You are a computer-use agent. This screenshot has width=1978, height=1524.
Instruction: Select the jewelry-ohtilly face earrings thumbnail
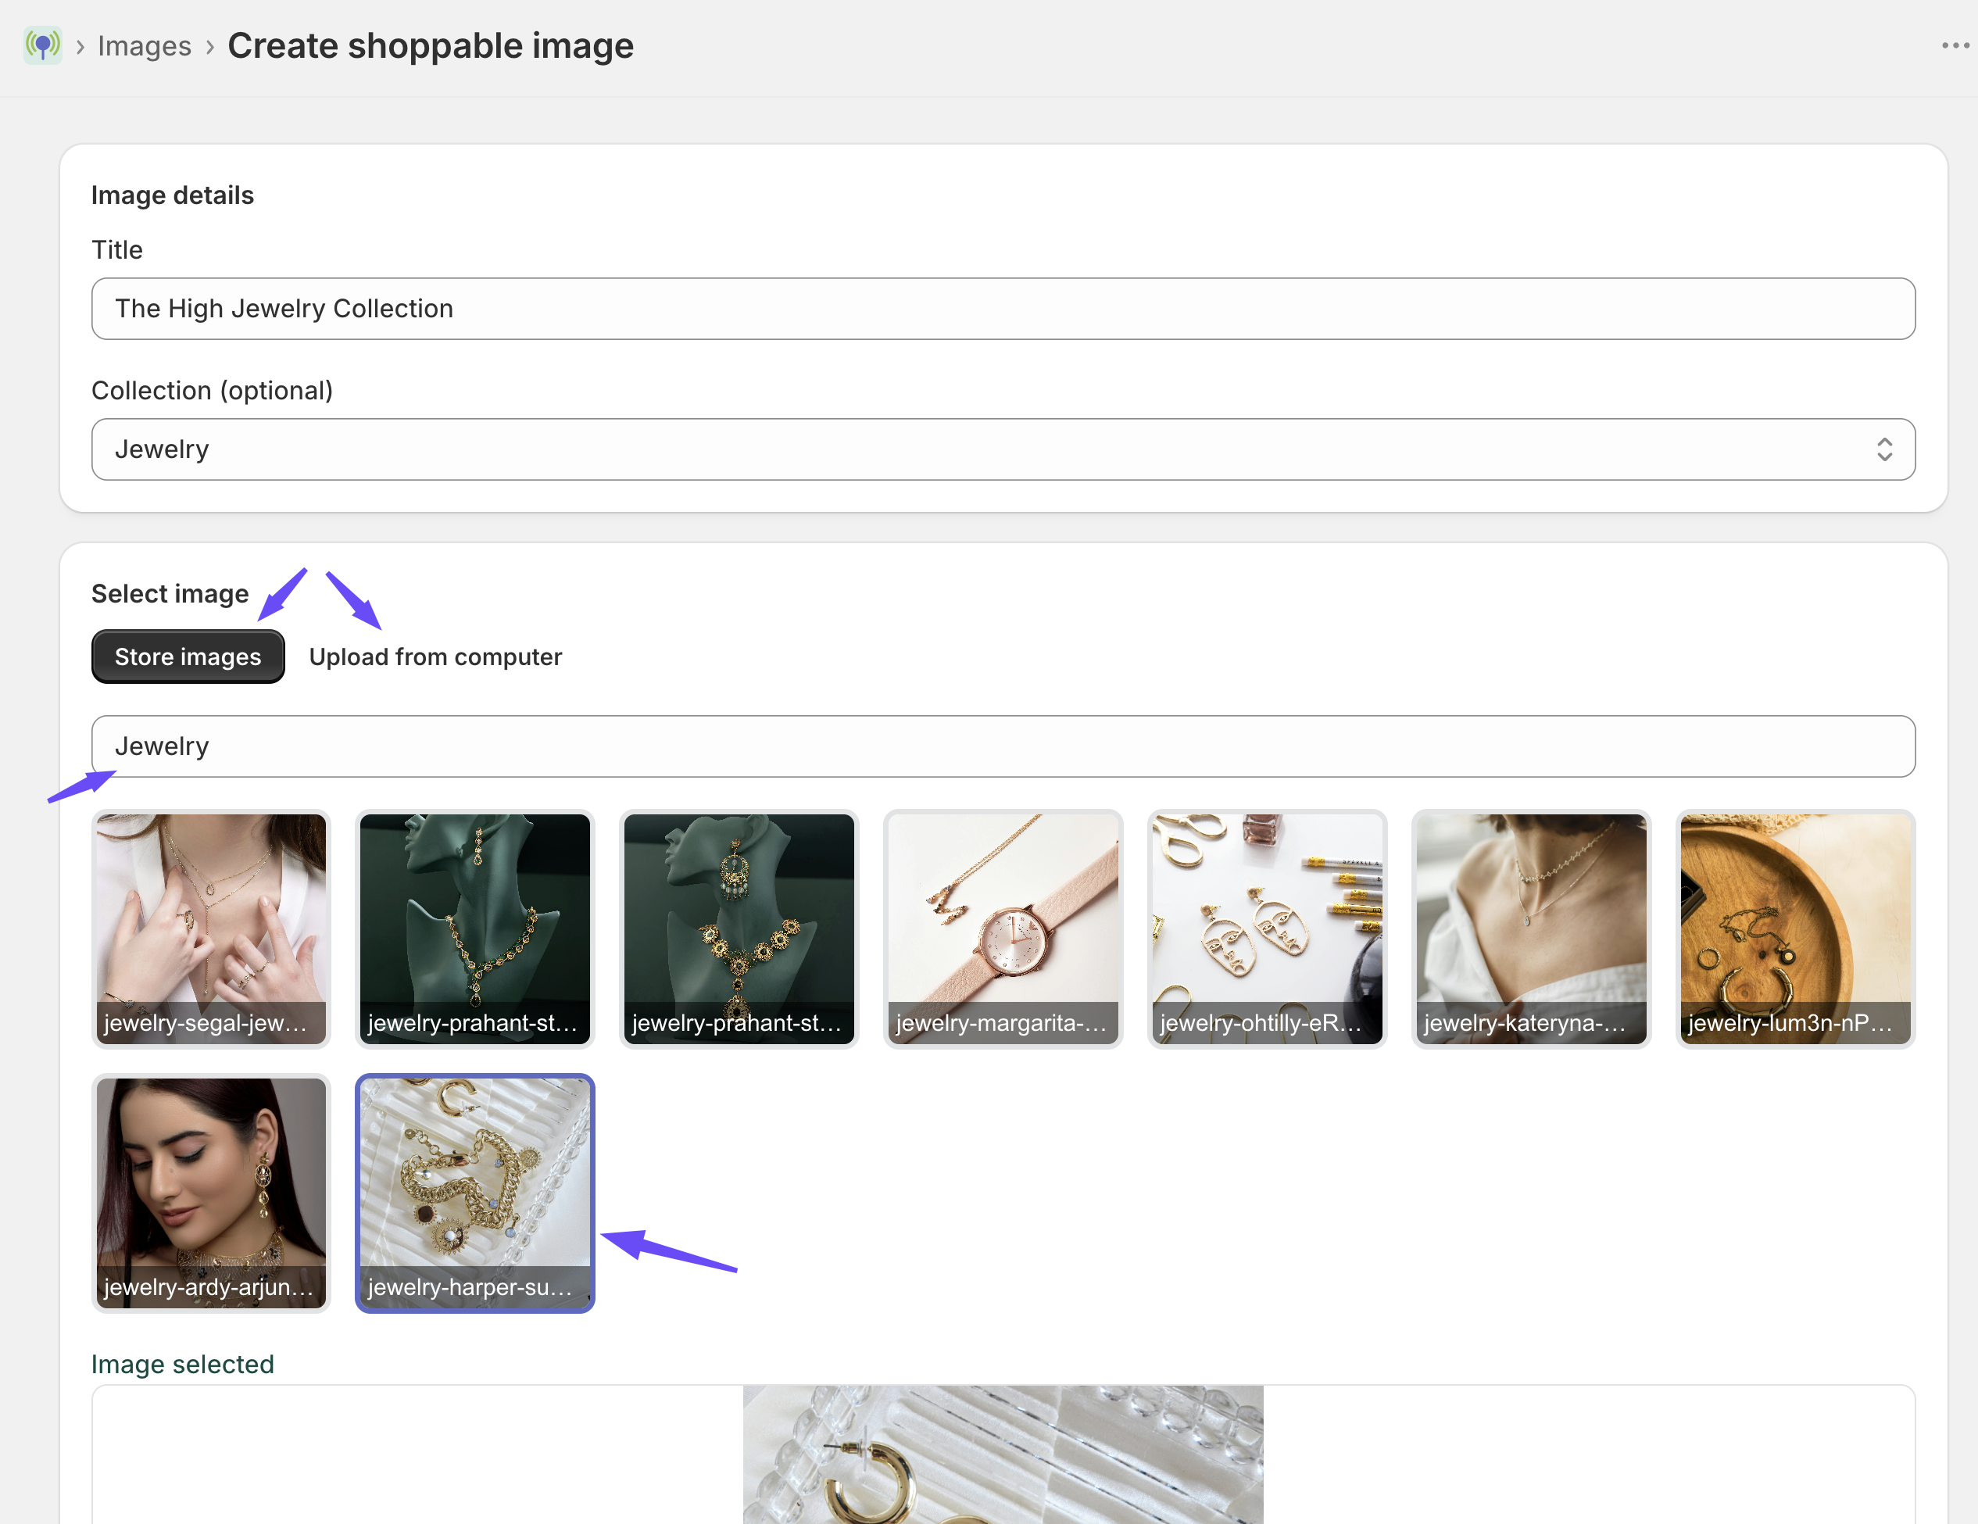(1267, 929)
